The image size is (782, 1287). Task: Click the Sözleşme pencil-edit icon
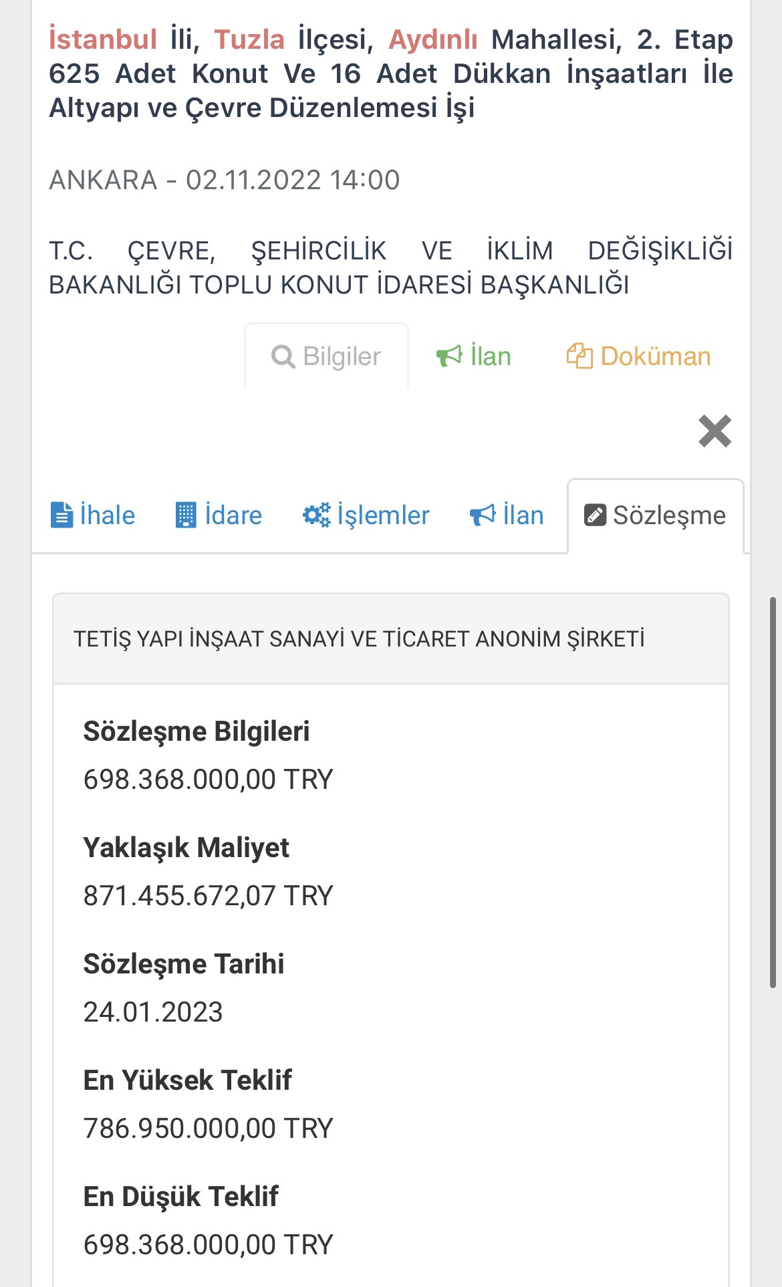click(595, 515)
